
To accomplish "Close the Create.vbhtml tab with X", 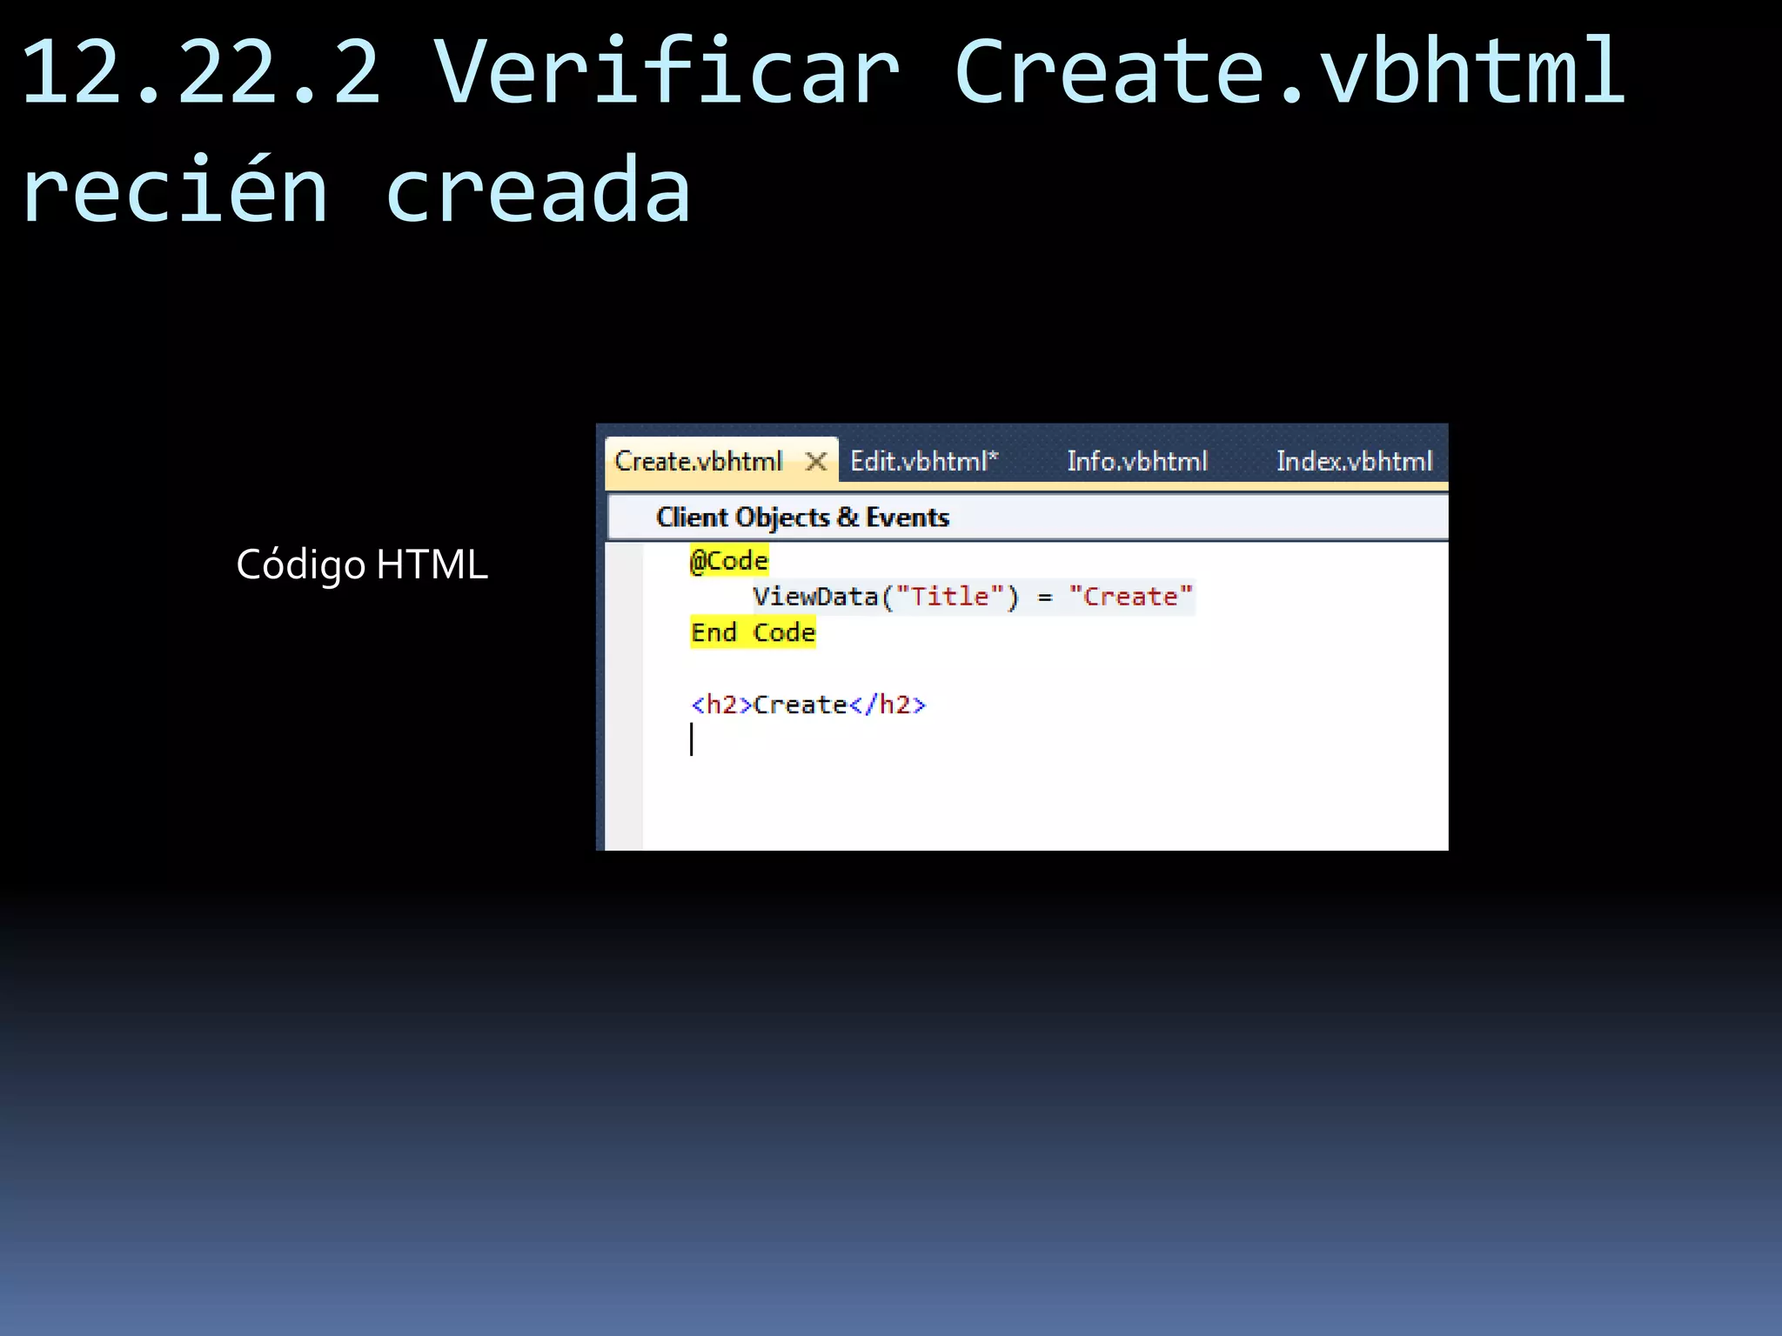I will pyautogui.click(x=815, y=461).
